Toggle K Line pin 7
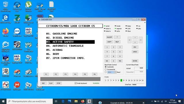Image resolution: width=184 pixels, height=104 pixels. [x=121, y=80]
